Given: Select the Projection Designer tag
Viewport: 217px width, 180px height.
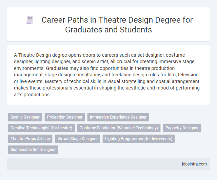Looking at the screenshot, I should pos(65,117).
